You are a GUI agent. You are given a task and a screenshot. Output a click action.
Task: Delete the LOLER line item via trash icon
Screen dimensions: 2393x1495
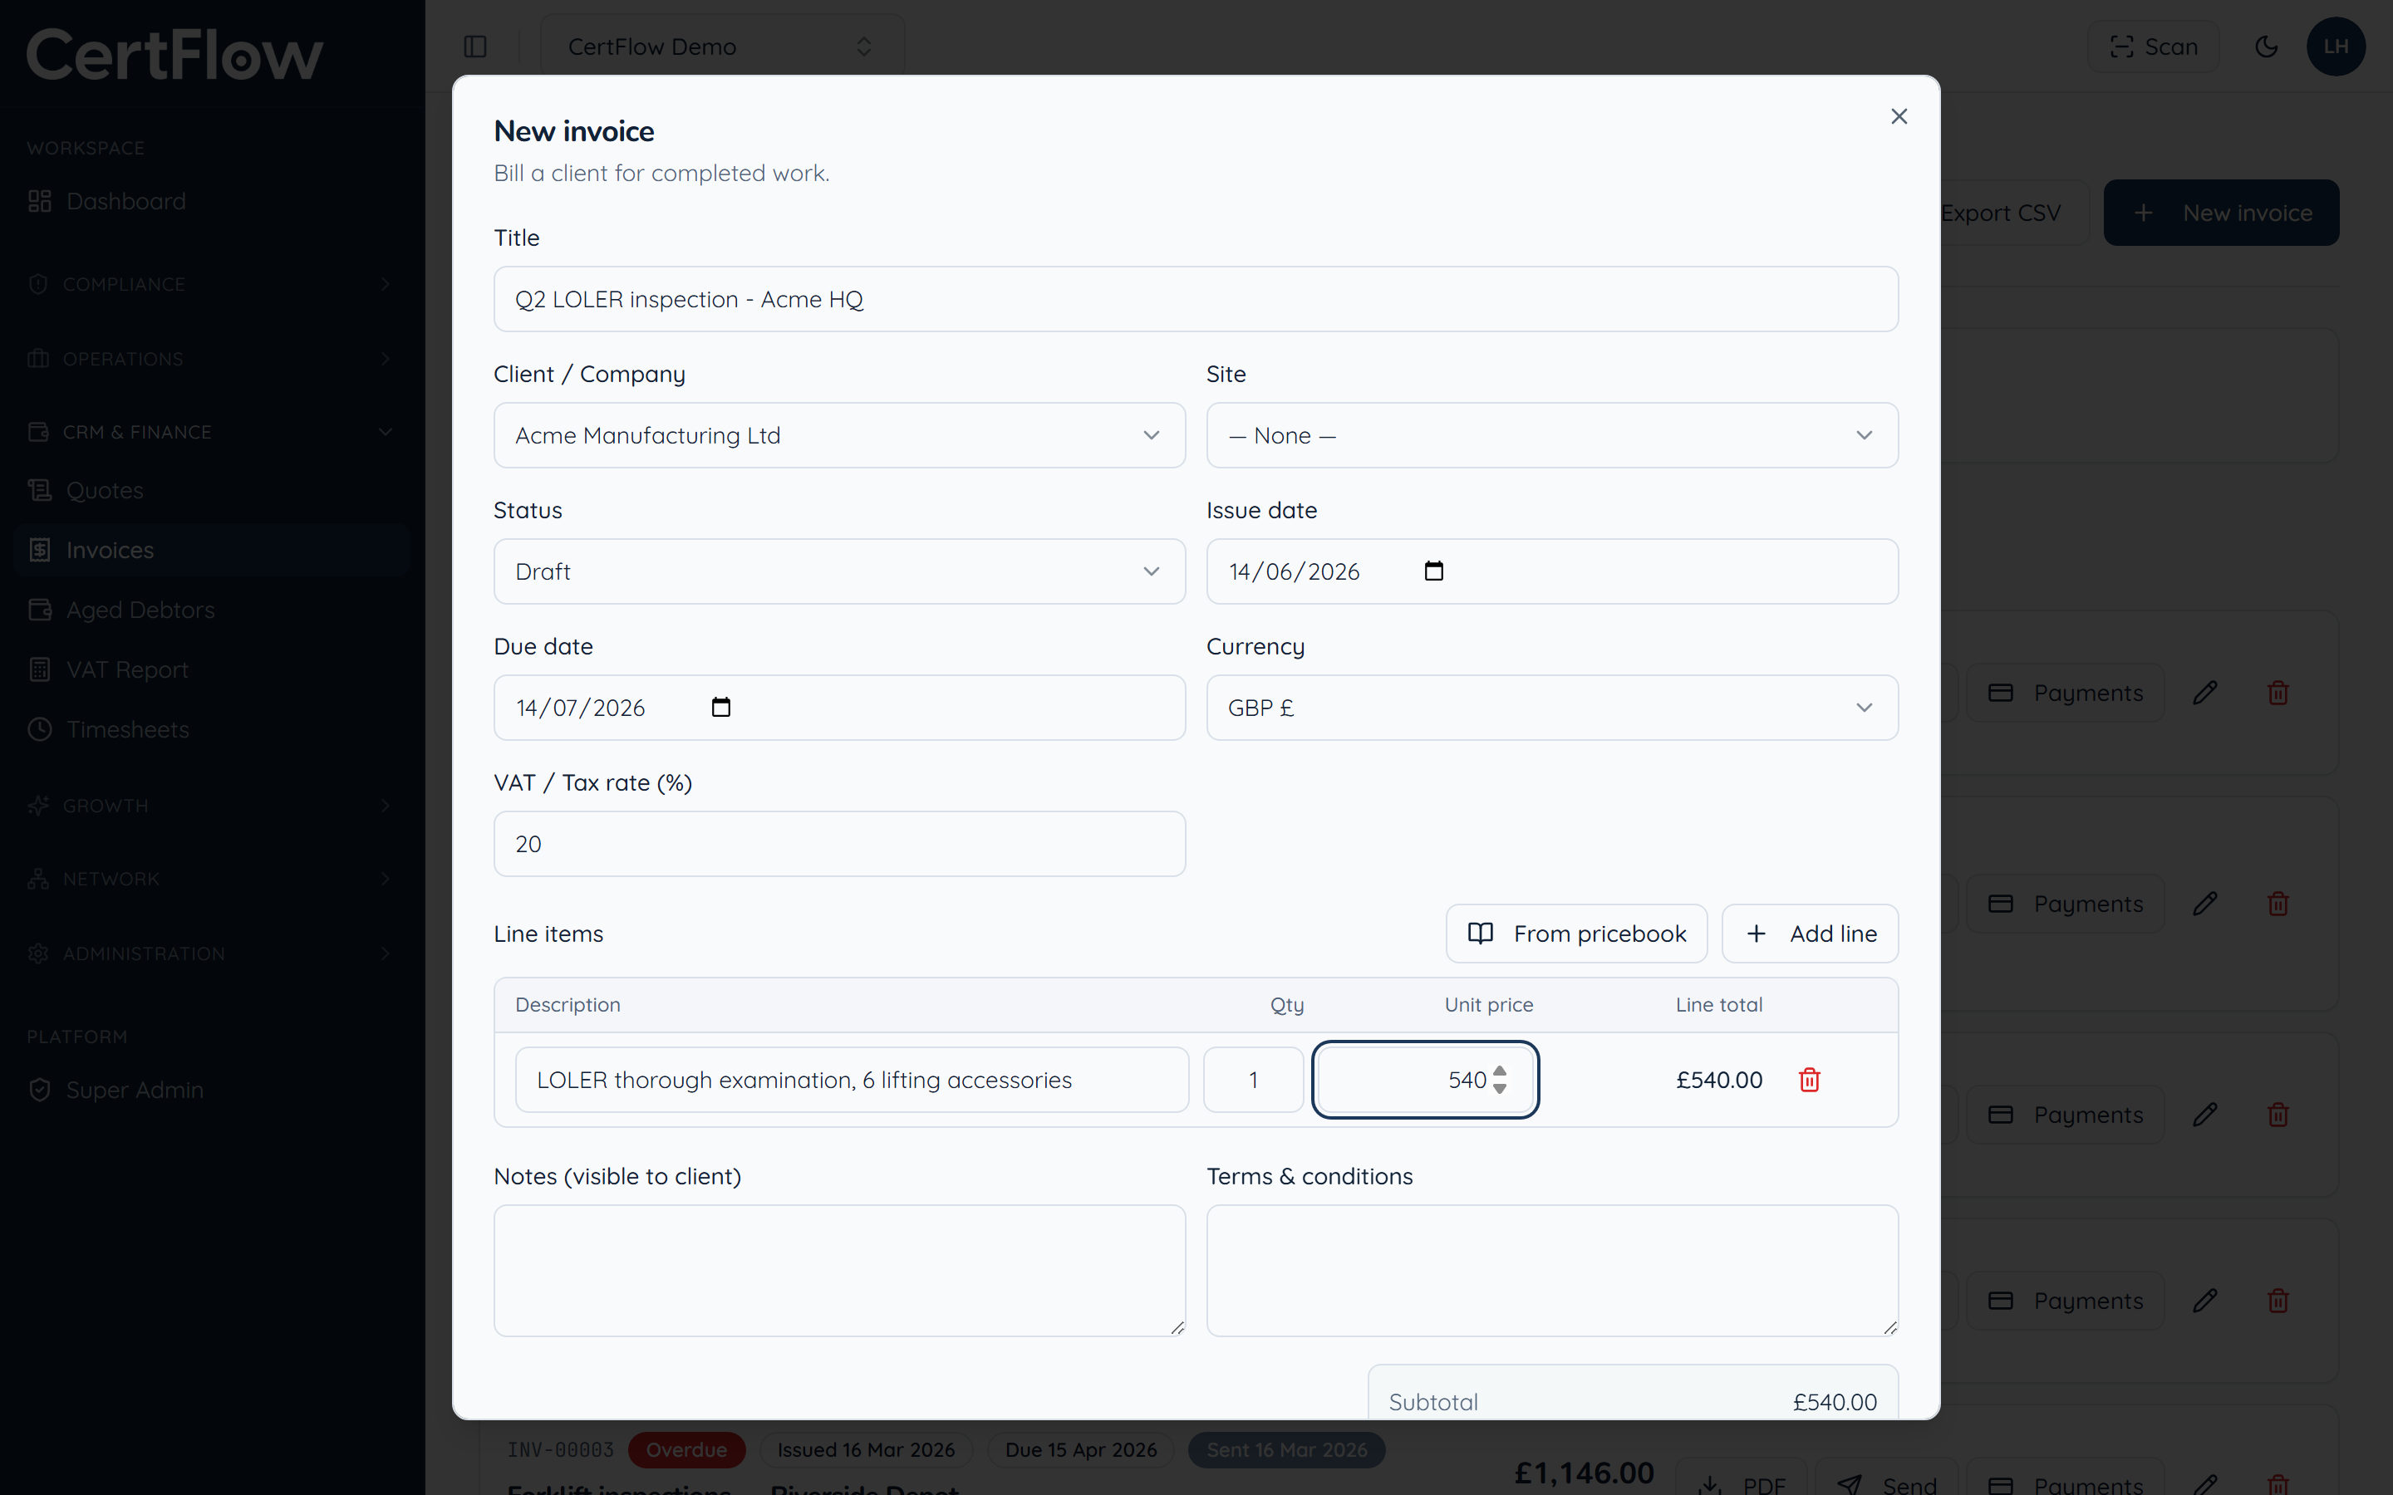1810,1080
